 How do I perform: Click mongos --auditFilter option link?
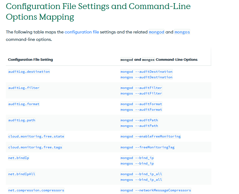coord(141,93)
